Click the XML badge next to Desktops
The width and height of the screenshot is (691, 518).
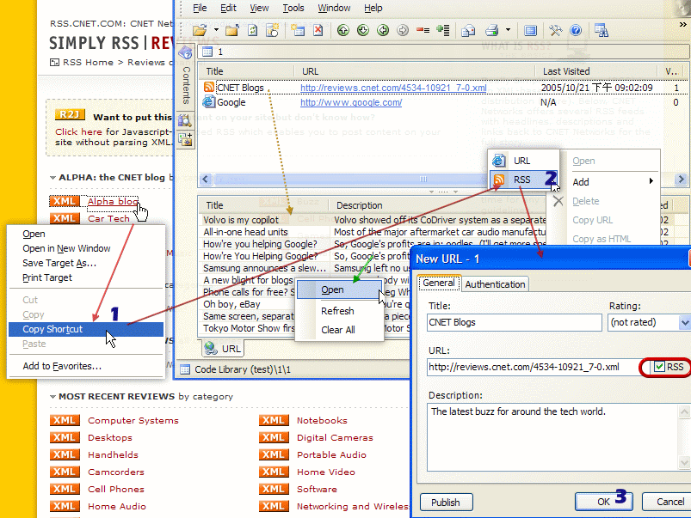(x=65, y=437)
